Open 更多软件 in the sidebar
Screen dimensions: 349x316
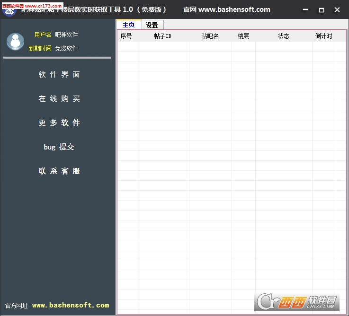tap(59, 123)
